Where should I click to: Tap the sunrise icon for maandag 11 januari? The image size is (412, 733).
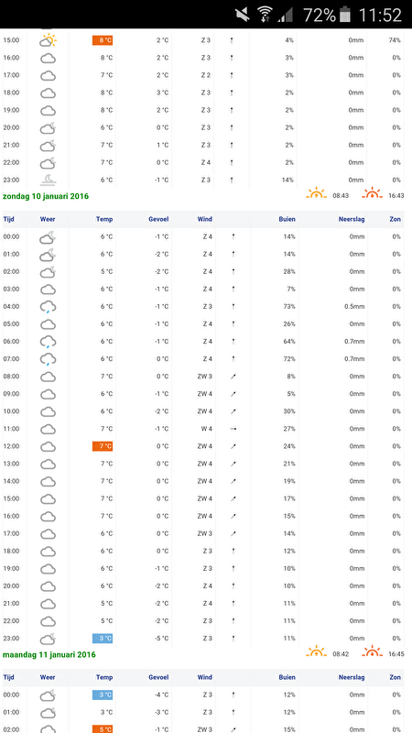[316, 651]
